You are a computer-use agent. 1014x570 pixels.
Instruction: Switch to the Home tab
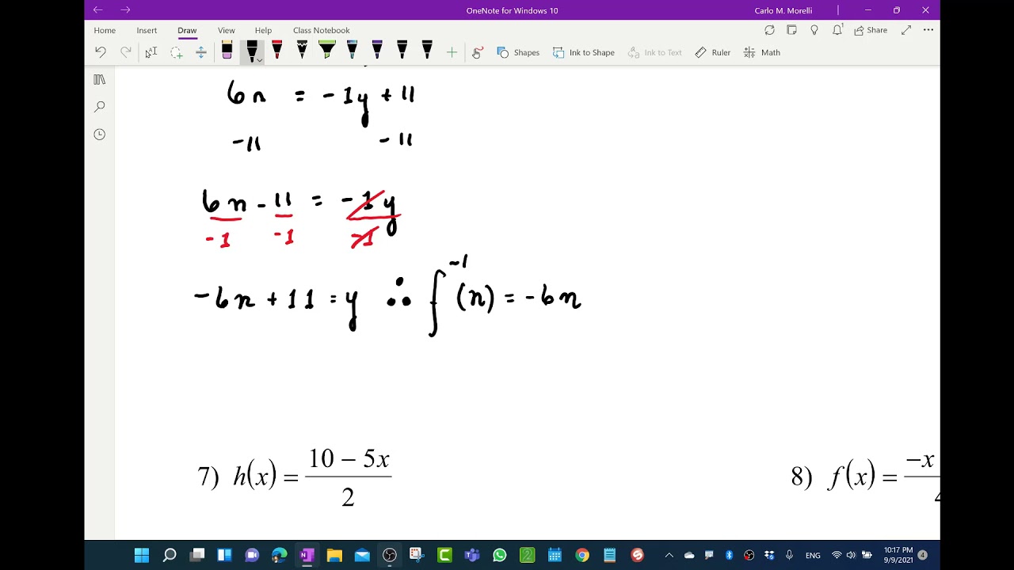[105, 30]
